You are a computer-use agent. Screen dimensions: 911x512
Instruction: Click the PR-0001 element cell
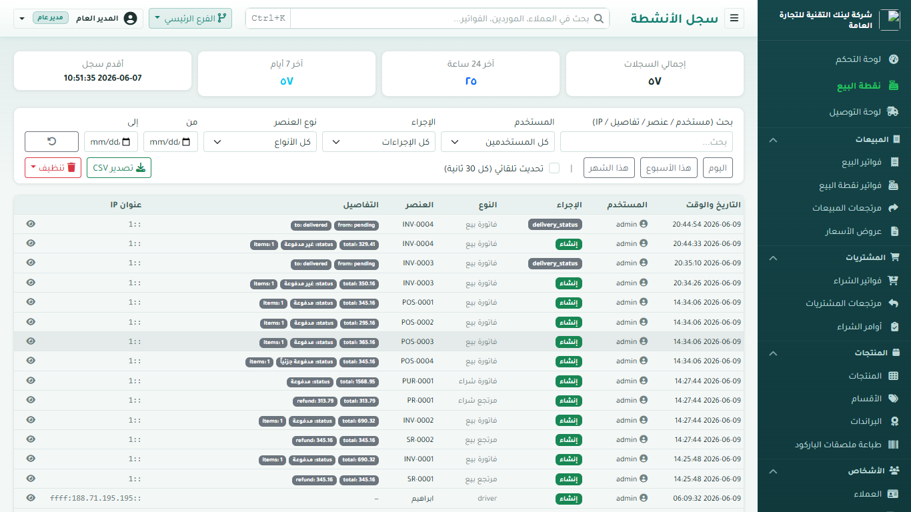420,401
